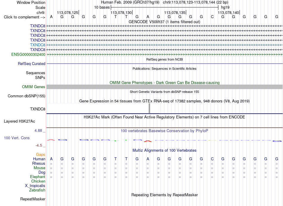
Task: Click the light-blue TXNDC8 arrow track line
Action: (165, 45)
